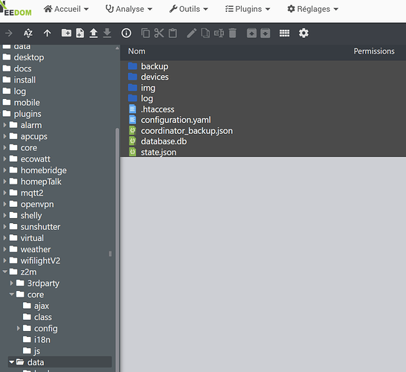Screen dimensions: 406x372
Task: Select the configuration.yaml file
Action: point(175,120)
